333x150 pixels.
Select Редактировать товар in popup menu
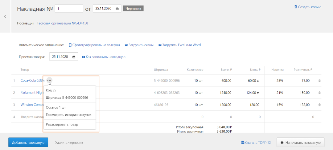point(62,125)
